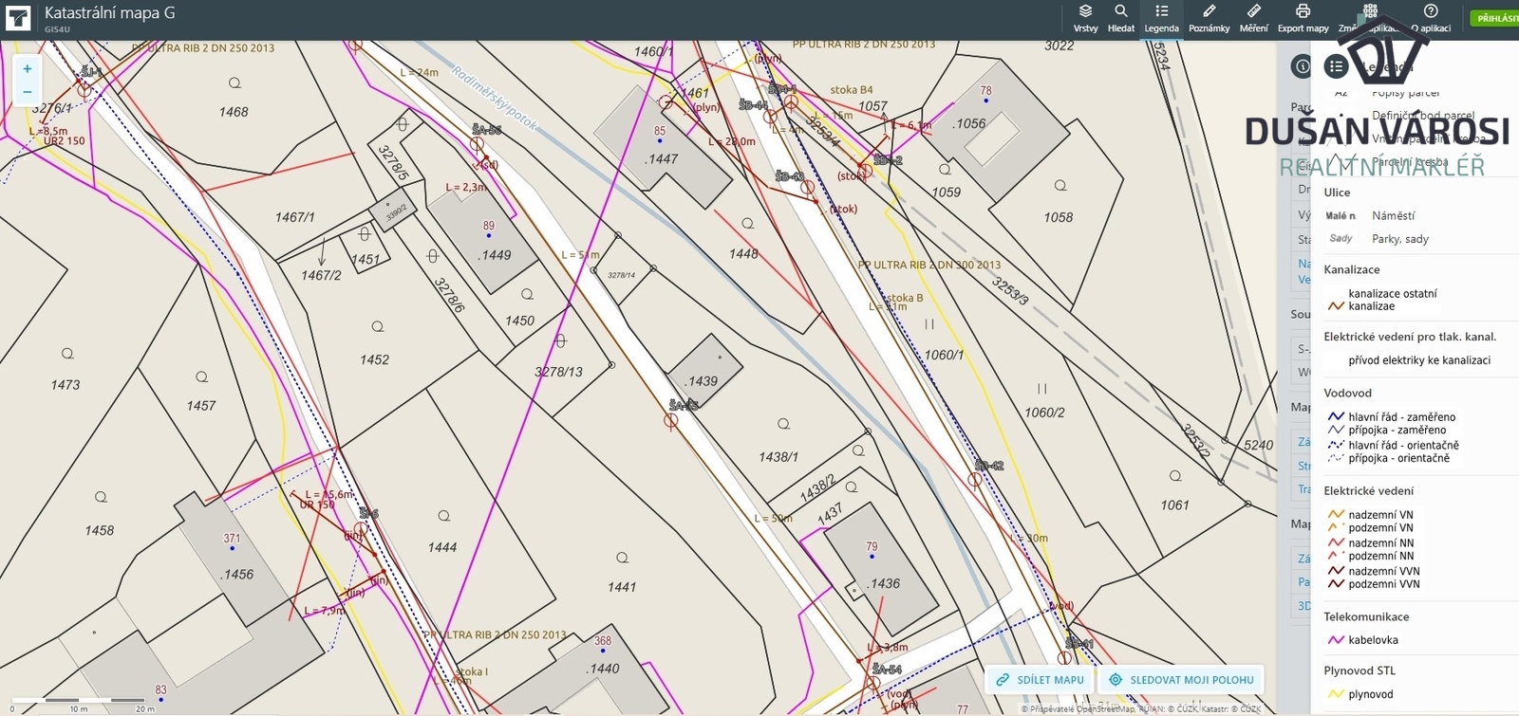The height and width of the screenshot is (716, 1519).
Task: Click the Sdílet mapu button
Action: (1041, 680)
